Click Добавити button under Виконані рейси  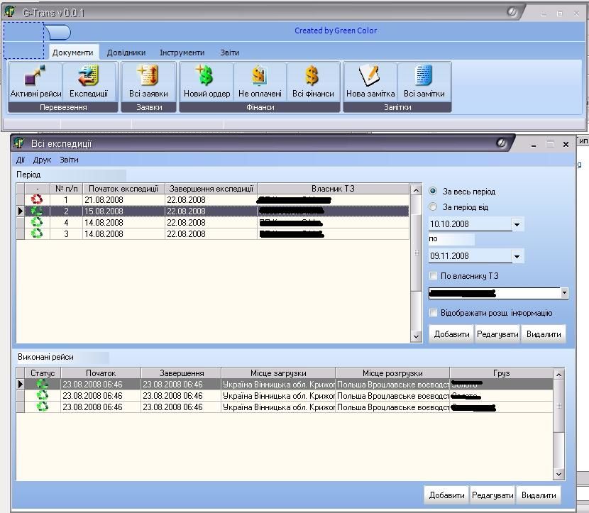(446, 495)
